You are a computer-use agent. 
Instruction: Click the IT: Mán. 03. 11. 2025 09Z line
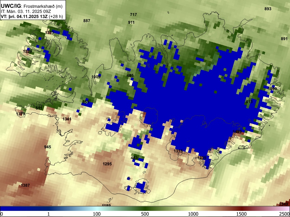pyautogui.click(x=26, y=12)
